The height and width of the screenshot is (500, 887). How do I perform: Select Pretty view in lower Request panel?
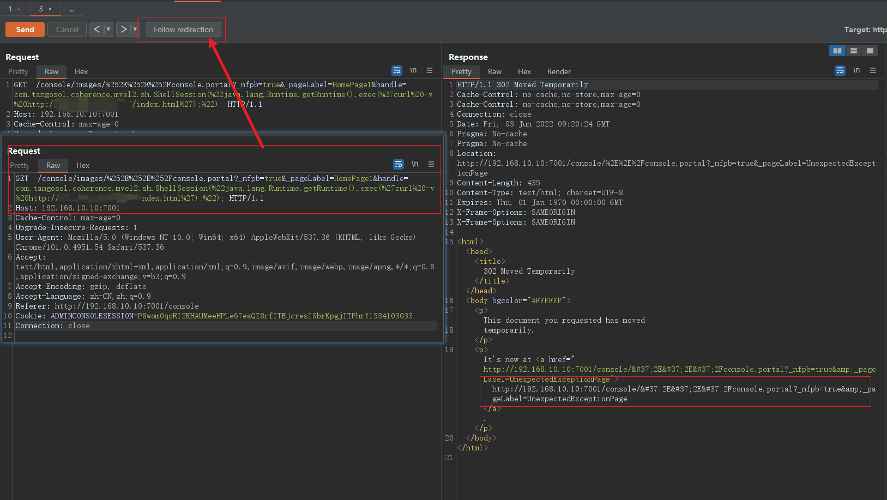point(19,165)
